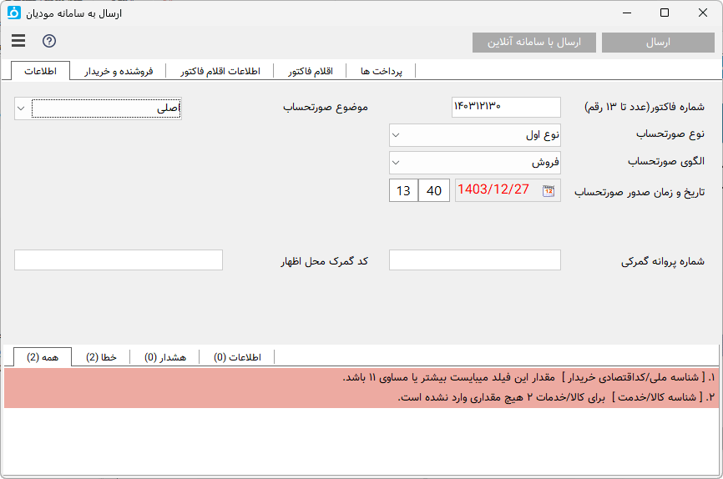
Task: Click the application logo in title bar
Action: click(14, 13)
